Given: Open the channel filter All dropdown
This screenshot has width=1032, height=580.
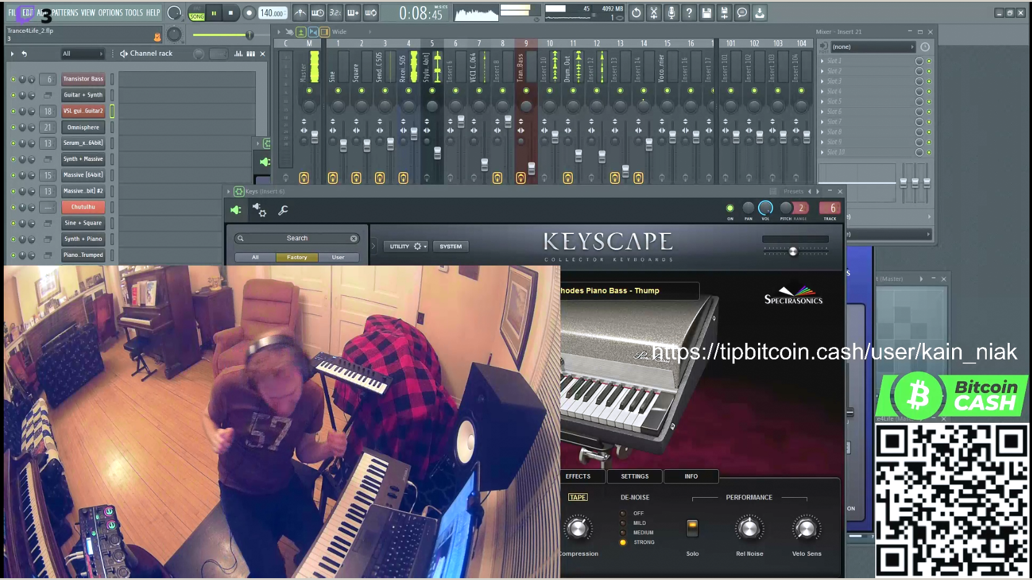Looking at the screenshot, I should [82, 54].
